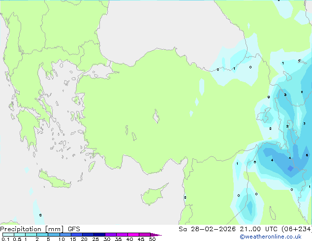Click the 0.1–0.5 mm palest legend swatch

tap(8, 235)
